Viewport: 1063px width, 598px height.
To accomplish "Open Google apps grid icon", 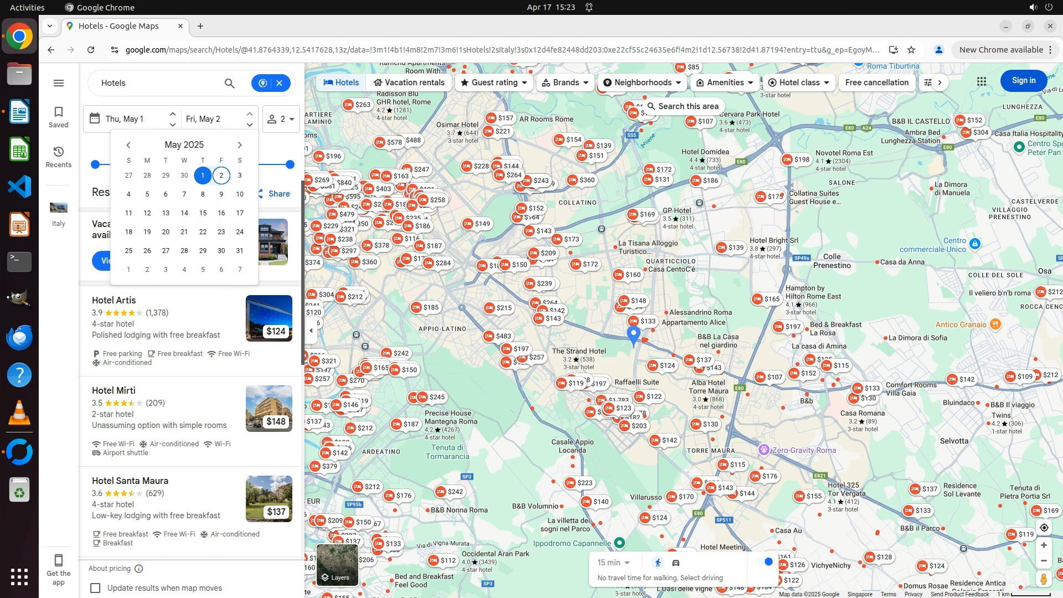I will [982, 81].
